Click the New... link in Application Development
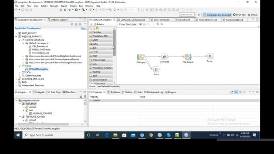Viewport: 274px width, 154px height. pyautogui.click(x=84, y=28)
